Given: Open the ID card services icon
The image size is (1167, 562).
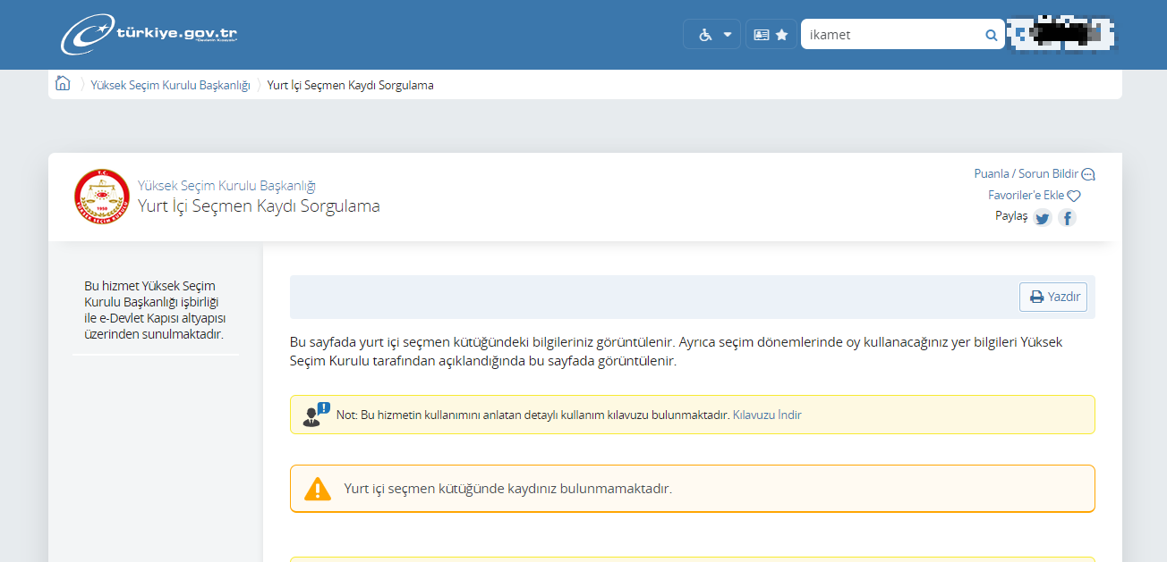Looking at the screenshot, I should point(760,33).
